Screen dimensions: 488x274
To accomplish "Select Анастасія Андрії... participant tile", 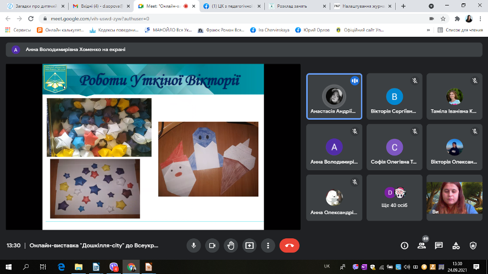I will tap(334, 97).
